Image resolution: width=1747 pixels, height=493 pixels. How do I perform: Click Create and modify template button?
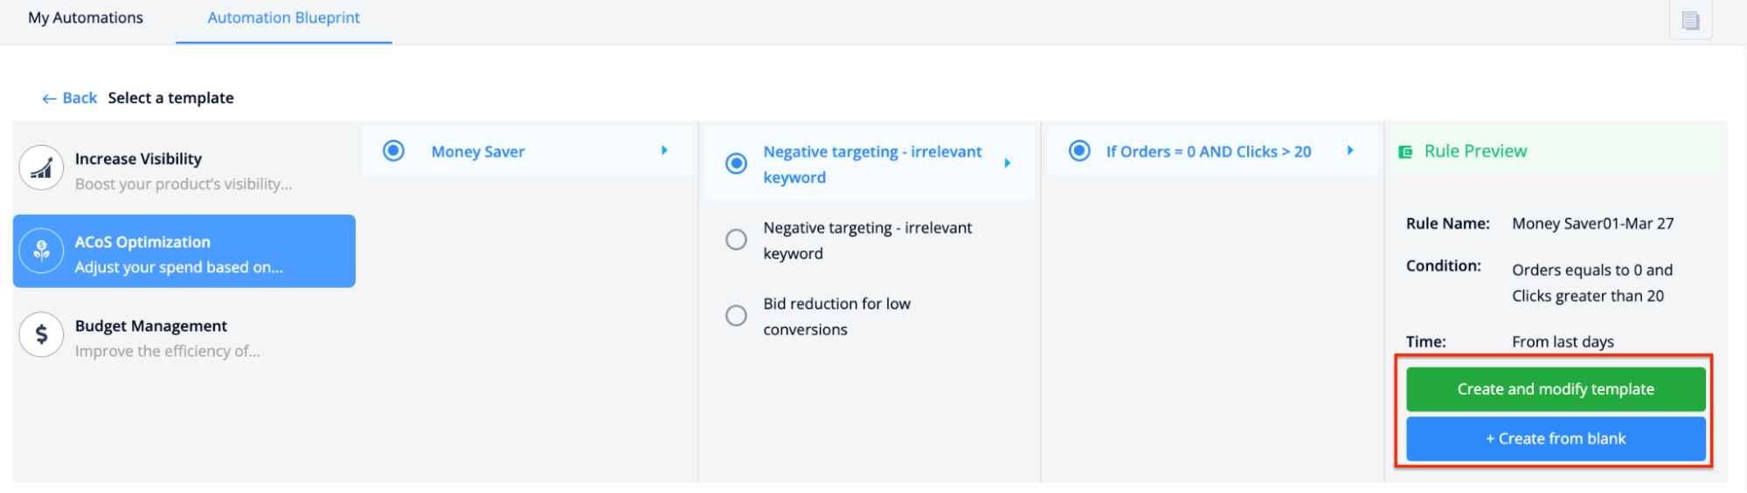[1556, 389]
